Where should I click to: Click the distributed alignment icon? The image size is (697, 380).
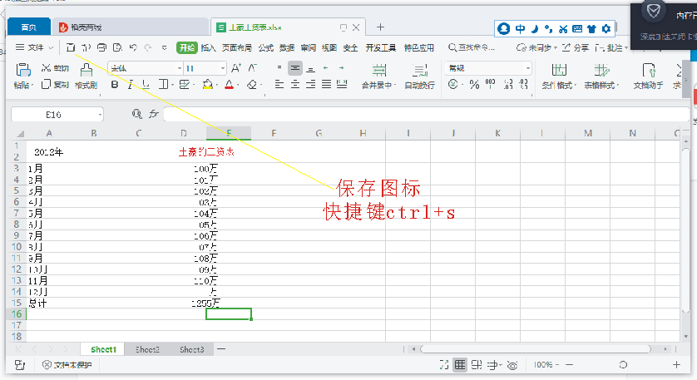342,84
